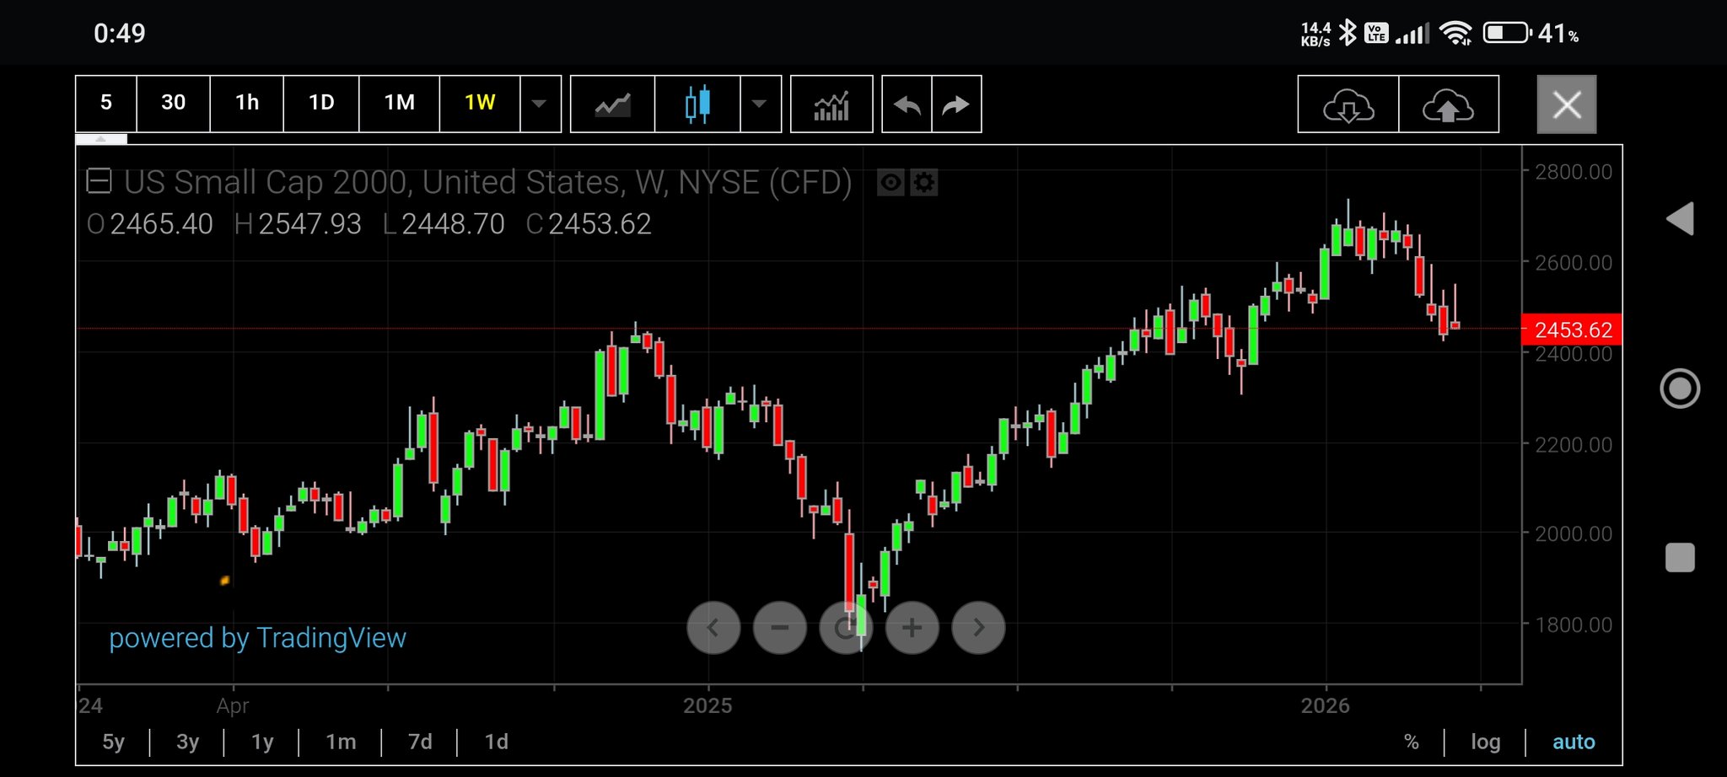Load chart layout from cloud
Image resolution: width=1727 pixels, height=777 pixels.
(1348, 104)
